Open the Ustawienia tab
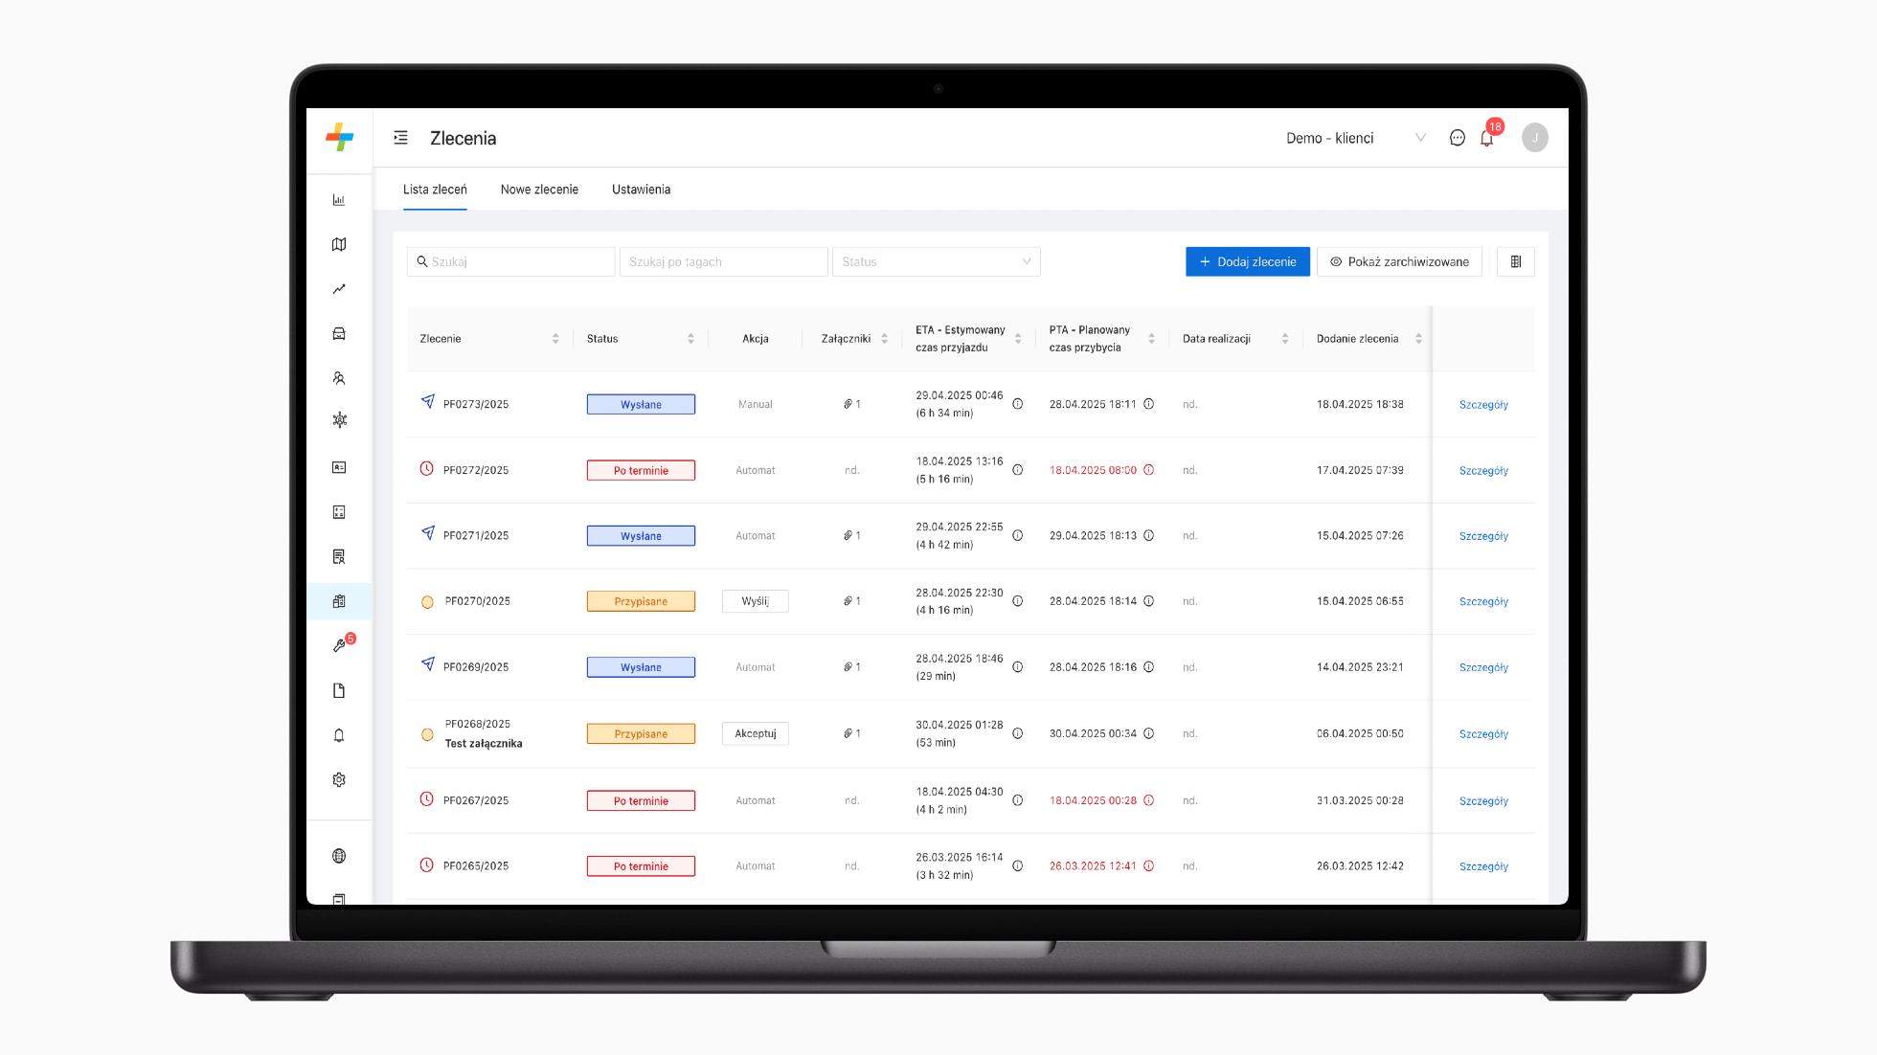The height and width of the screenshot is (1055, 1877). point(641,190)
